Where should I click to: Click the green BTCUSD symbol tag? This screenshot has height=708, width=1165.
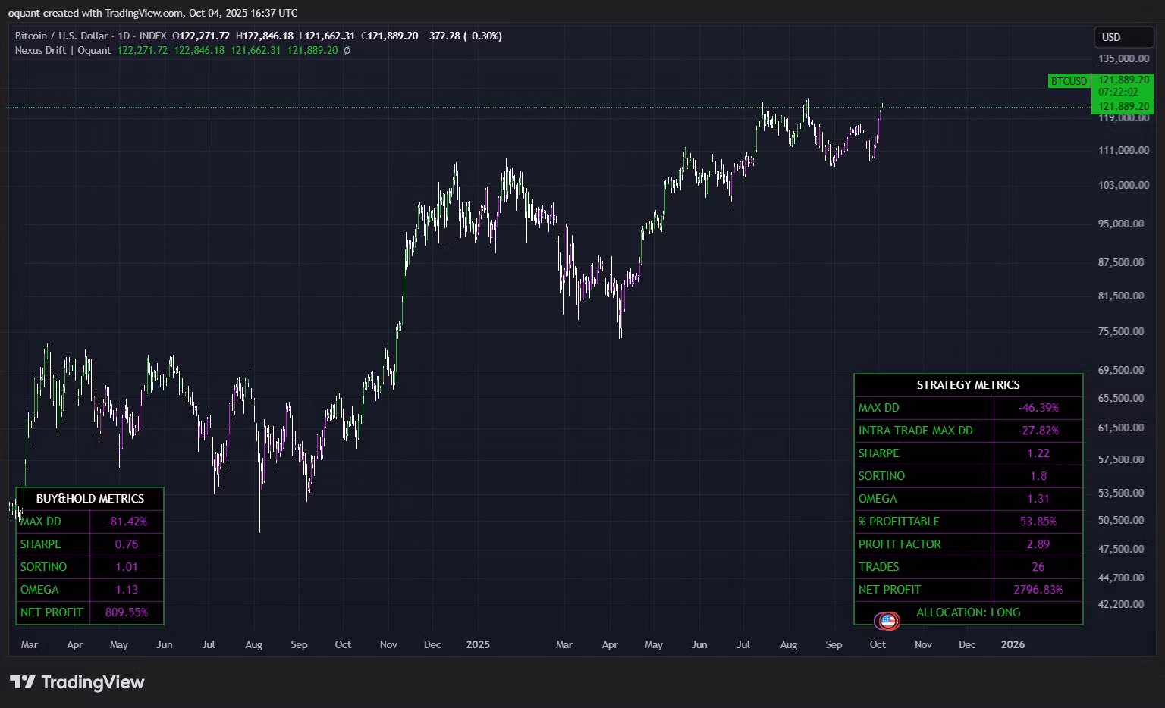tap(1068, 81)
